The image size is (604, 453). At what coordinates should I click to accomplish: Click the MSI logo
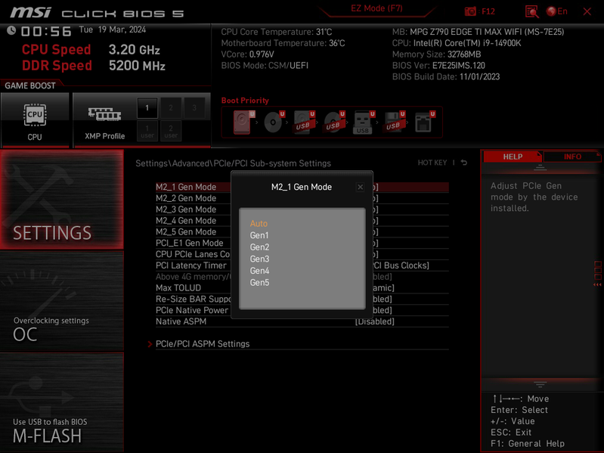30,12
